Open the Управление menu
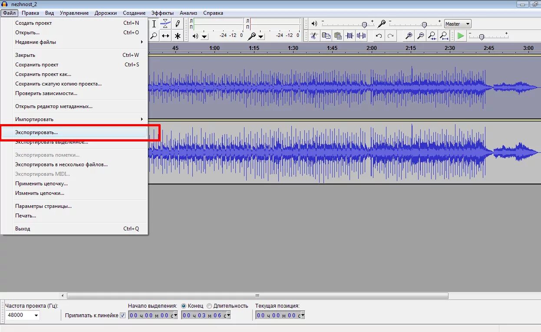541x332 pixels. pos(74,13)
